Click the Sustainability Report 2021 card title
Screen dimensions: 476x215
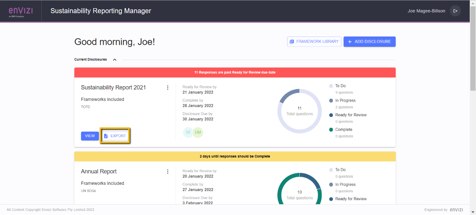click(113, 88)
